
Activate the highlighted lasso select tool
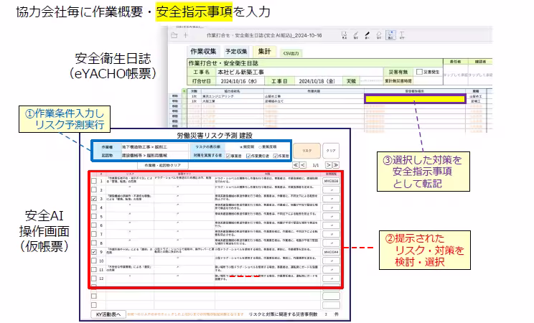pos(390,35)
